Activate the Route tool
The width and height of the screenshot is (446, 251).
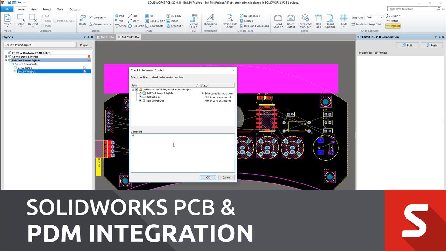tap(83, 20)
